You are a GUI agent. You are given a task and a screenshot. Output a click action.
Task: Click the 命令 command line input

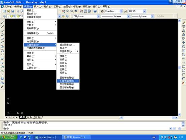(86, 129)
